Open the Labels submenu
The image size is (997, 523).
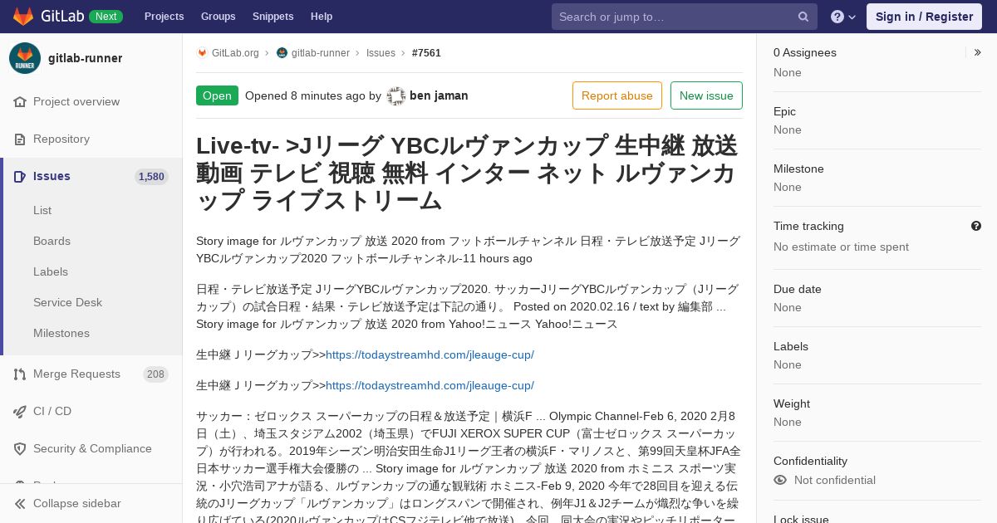coord(51,271)
